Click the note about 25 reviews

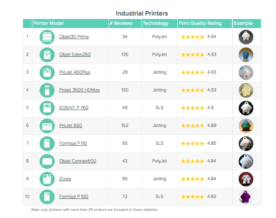[95, 210]
